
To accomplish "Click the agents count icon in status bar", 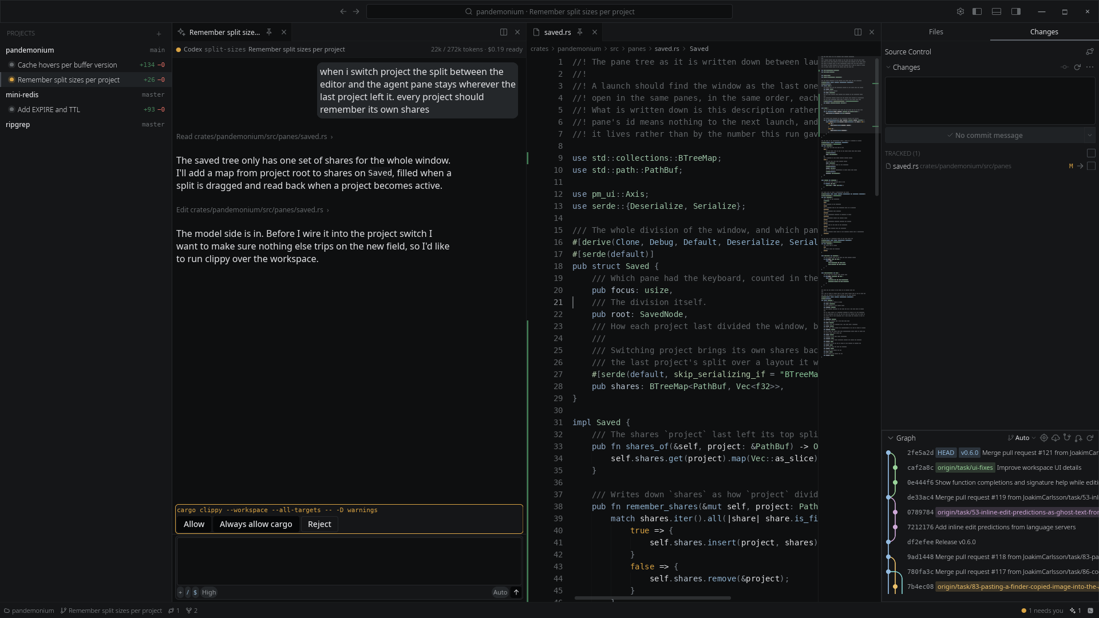I will point(1075,611).
